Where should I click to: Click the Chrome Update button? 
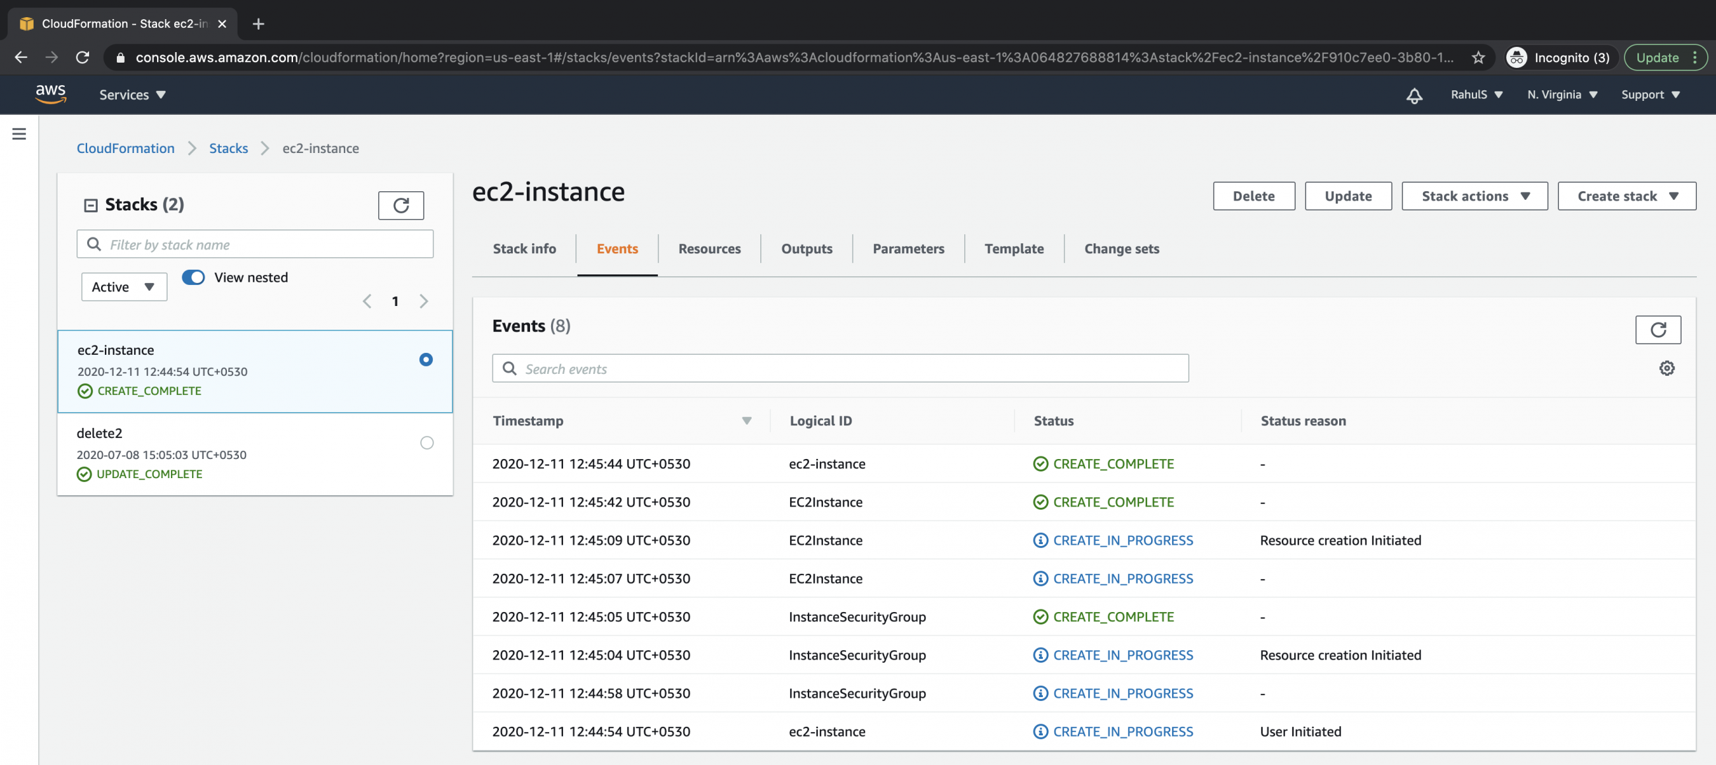1657,57
